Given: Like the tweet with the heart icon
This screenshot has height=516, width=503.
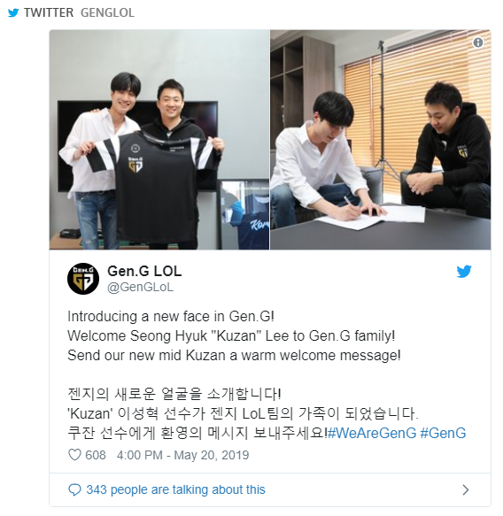Looking at the screenshot, I should coord(74,455).
